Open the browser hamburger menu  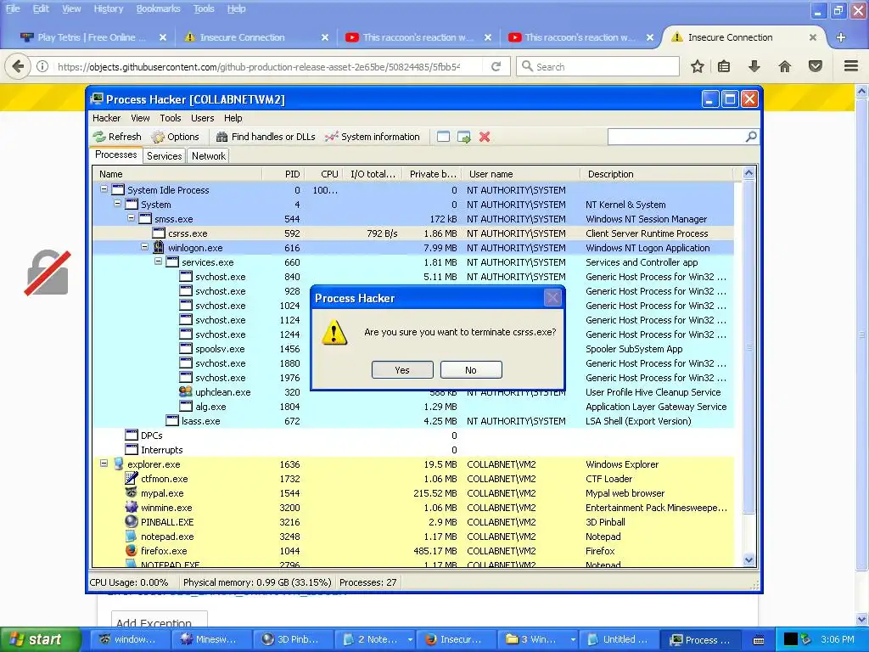pyautogui.click(x=851, y=66)
